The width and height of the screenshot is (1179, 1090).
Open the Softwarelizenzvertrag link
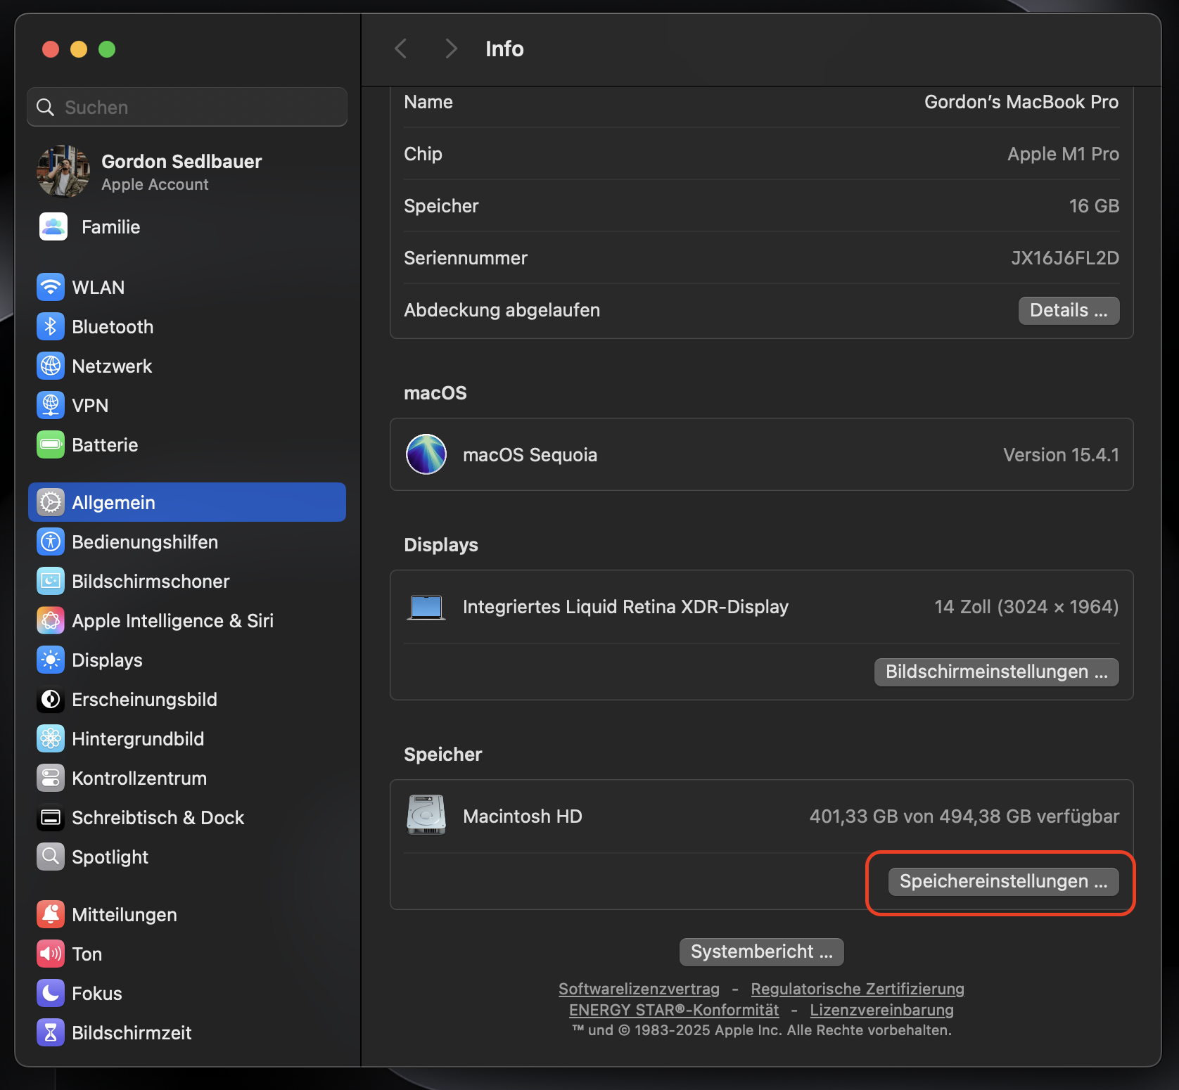[x=638, y=988]
